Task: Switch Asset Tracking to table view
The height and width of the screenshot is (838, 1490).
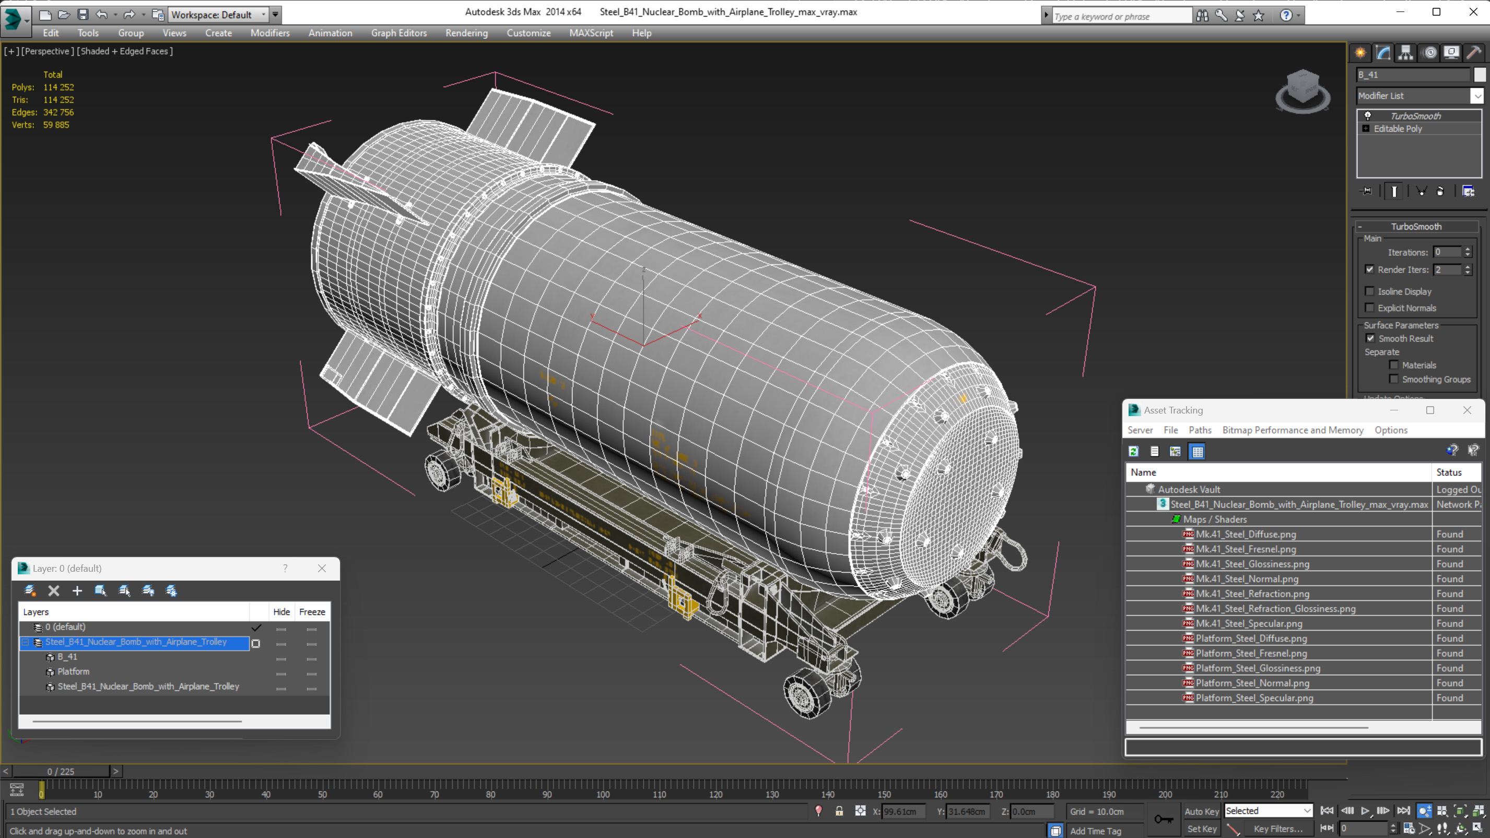Action: point(1196,451)
